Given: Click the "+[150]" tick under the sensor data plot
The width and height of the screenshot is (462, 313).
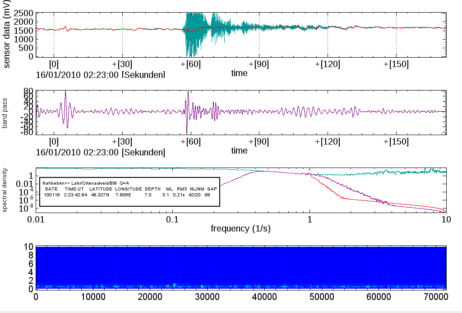Looking at the screenshot, I should (x=396, y=64).
